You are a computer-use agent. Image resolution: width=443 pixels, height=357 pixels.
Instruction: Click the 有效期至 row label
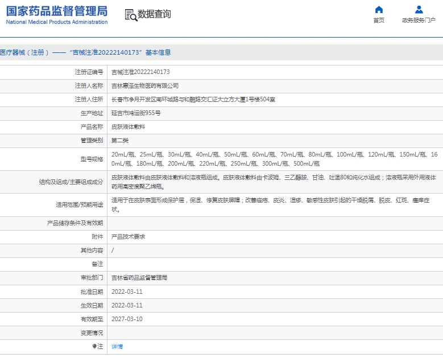[92, 319]
